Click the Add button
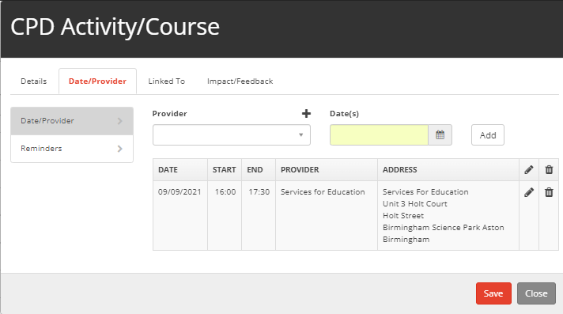Screen dimensions: 563x314 [x=488, y=135]
